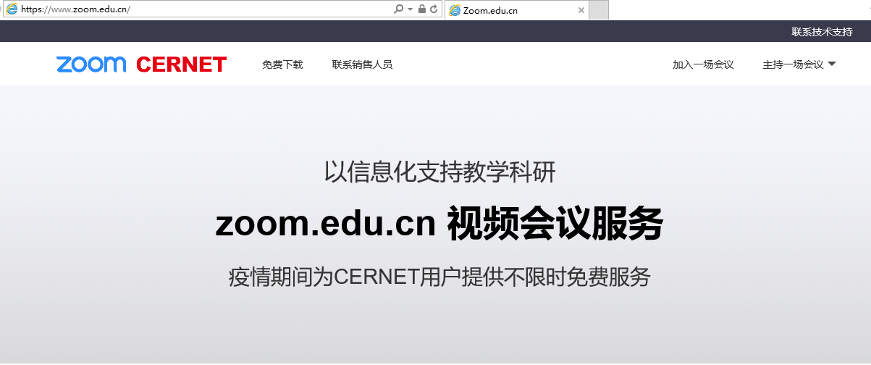Click the Internet Explorer page icon beside the URL
Screen dimensions: 871x365
tap(12, 9)
